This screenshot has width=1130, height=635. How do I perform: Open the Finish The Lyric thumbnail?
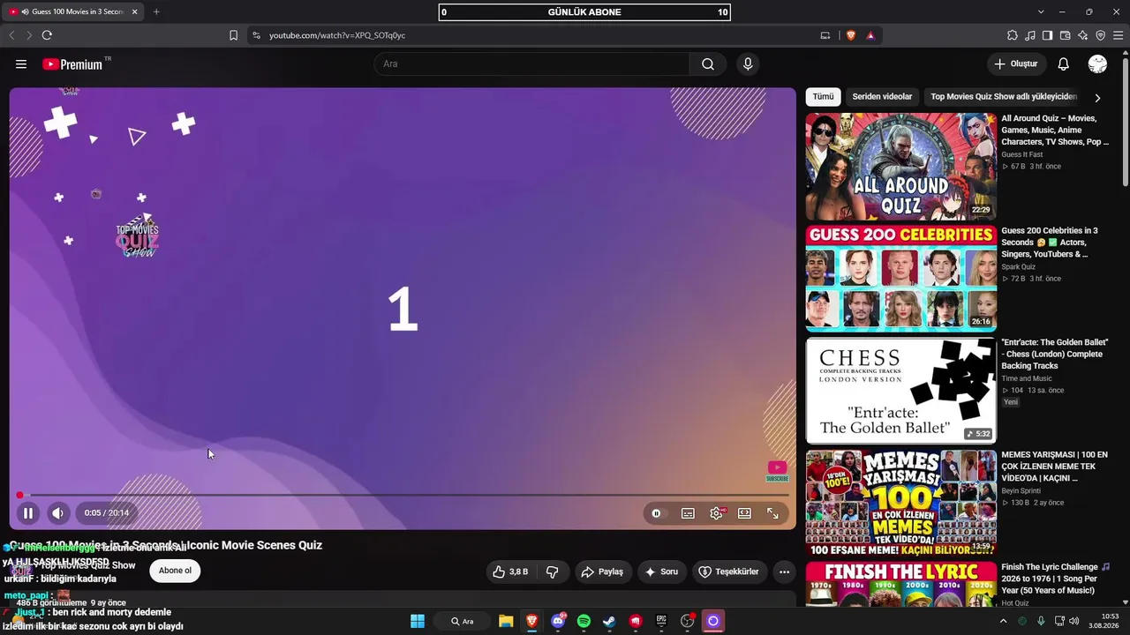[901, 585]
